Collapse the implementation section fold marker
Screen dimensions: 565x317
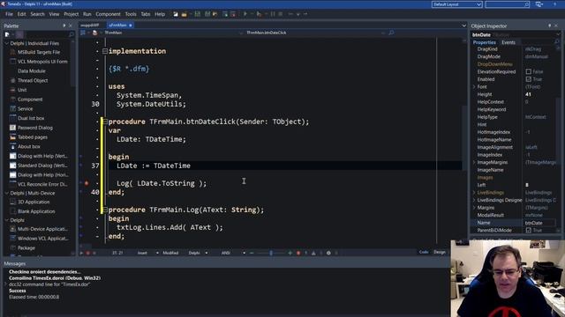pyautogui.click(x=105, y=51)
